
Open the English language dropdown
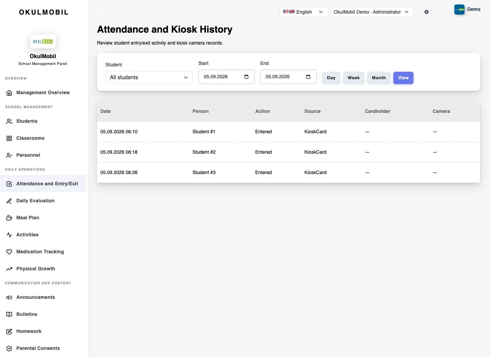(x=304, y=12)
